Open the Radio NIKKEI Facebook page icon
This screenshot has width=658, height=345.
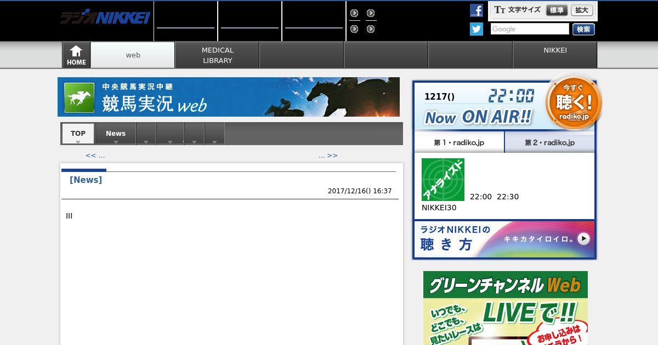(x=477, y=10)
